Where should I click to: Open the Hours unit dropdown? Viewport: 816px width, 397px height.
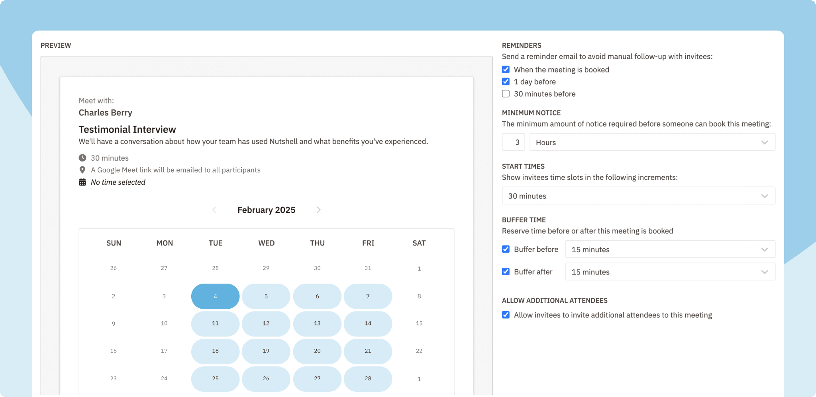[x=652, y=142]
